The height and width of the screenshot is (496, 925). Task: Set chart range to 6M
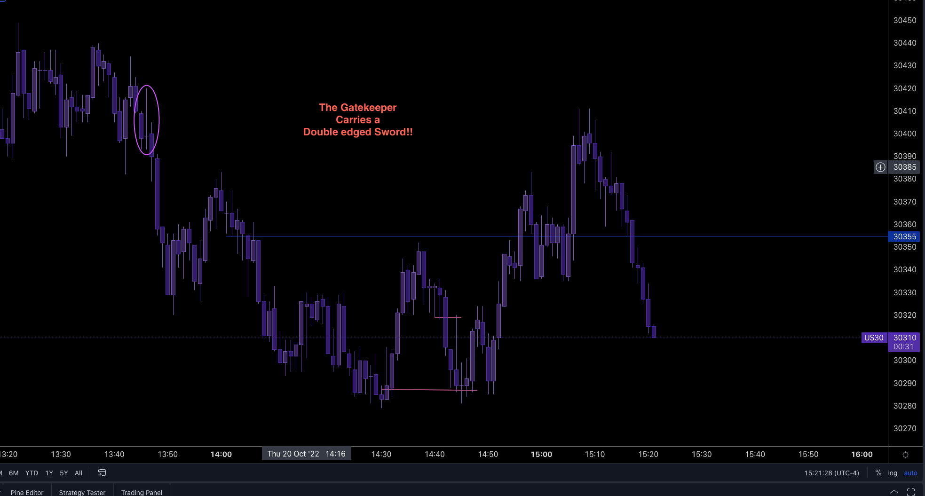(14, 473)
